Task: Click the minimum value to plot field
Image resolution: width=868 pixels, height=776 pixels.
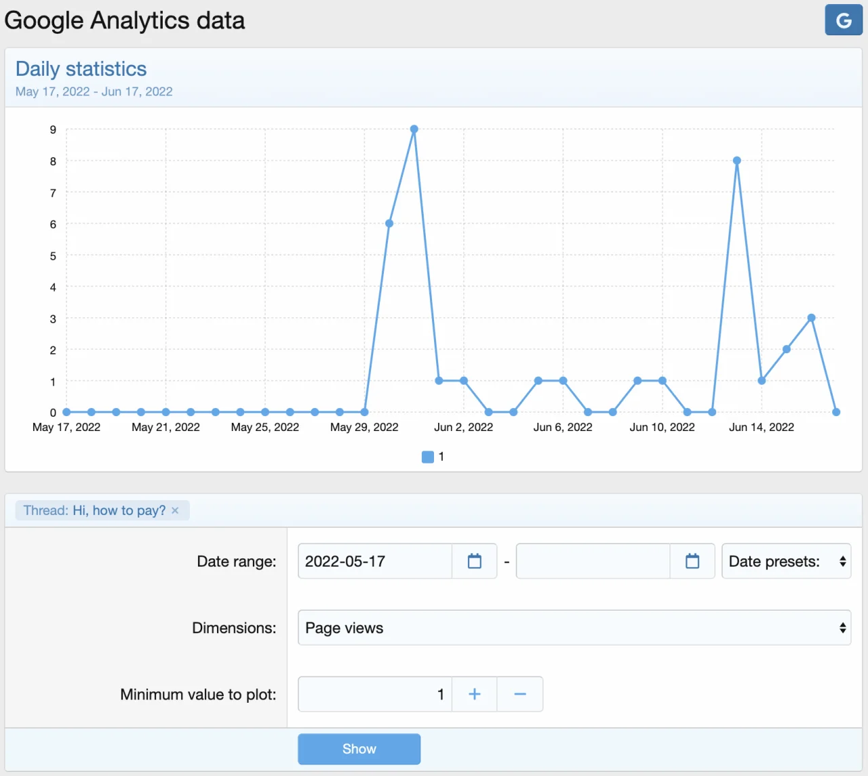Action: pos(374,694)
